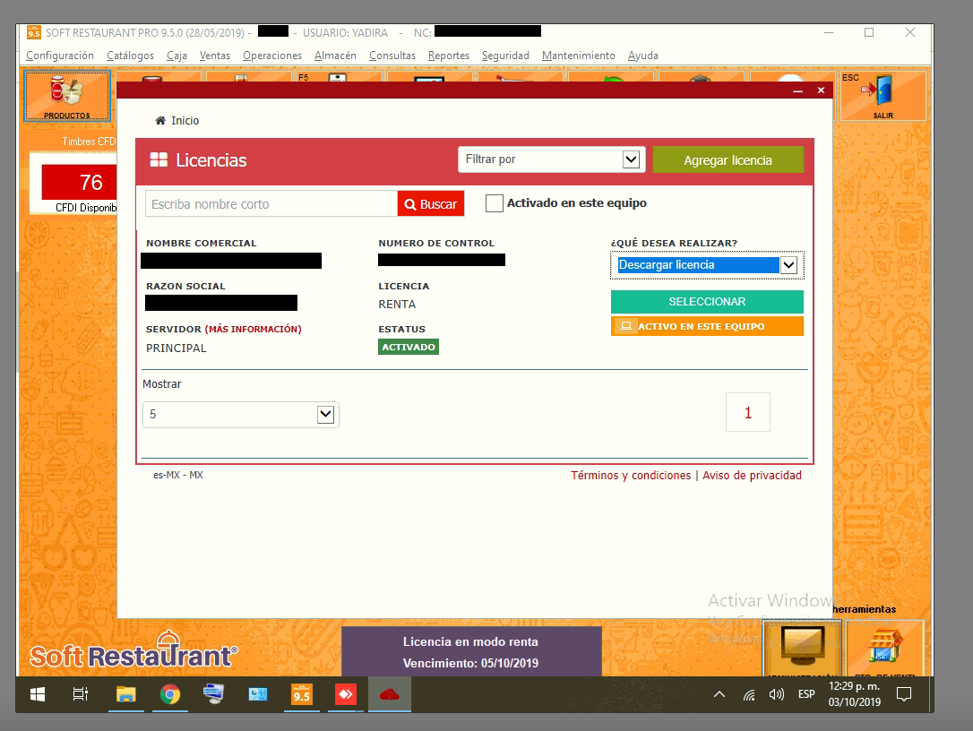The image size is (973, 731).
Task: Switch to Soft Restaurant 9.5 on the taskbar
Action: [302, 694]
